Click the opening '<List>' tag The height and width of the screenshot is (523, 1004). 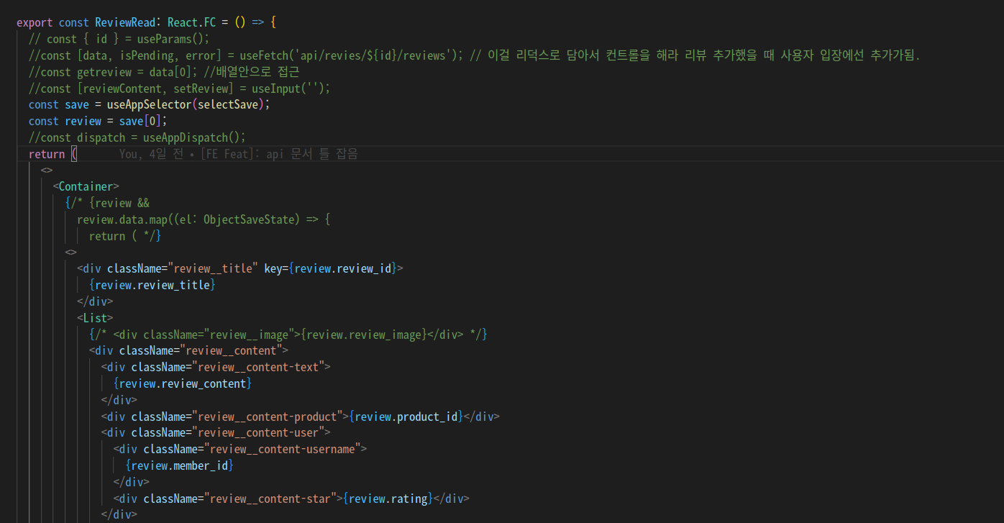point(95,318)
